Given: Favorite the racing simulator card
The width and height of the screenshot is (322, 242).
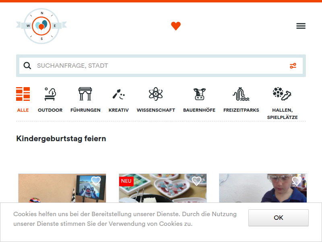Looking at the screenshot, I should [96, 181].
